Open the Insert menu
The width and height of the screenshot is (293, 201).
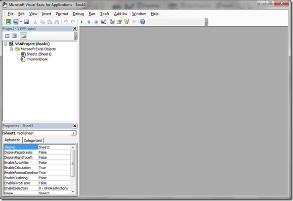[46, 14]
